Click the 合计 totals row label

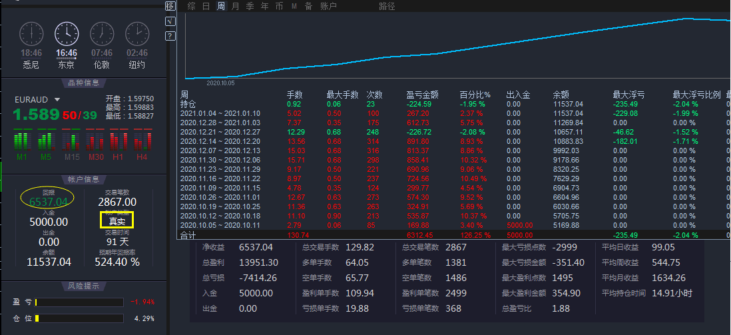188,235
